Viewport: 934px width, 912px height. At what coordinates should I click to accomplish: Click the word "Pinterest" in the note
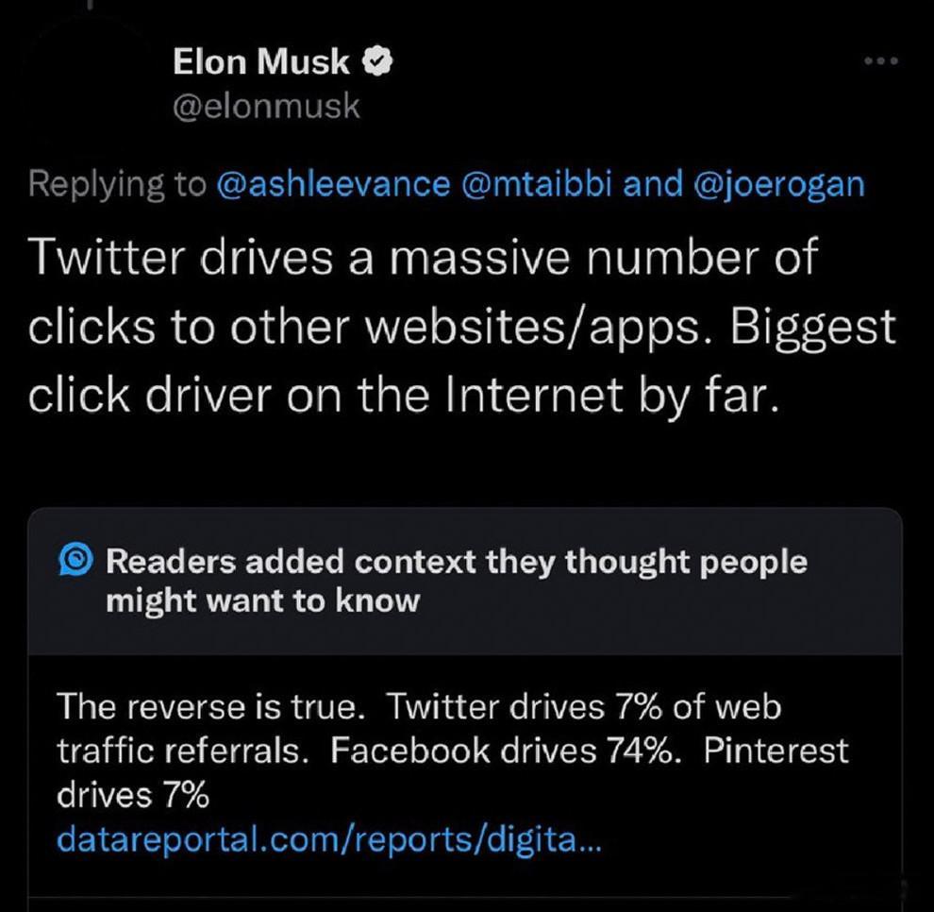pos(776,751)
